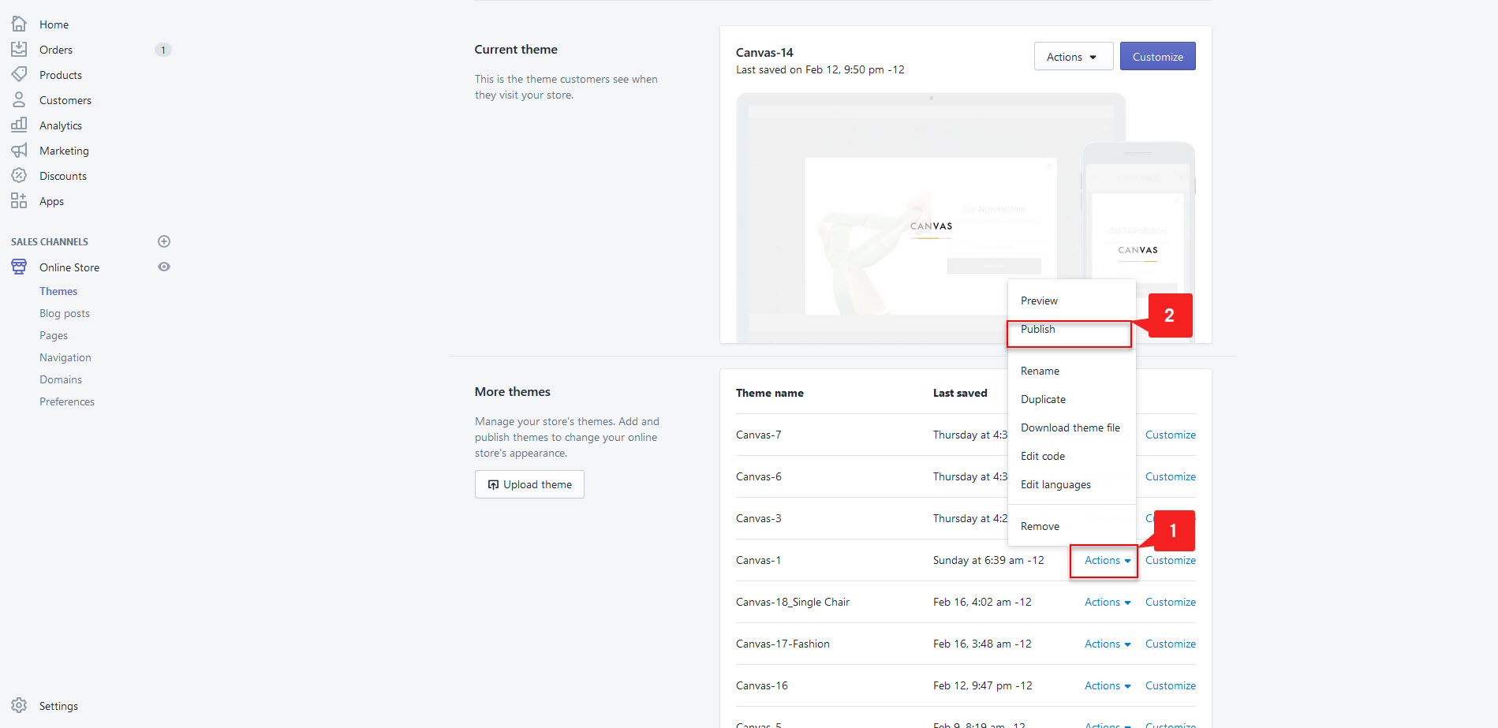
Task: View online store via eye icon
Action: coord(164,267)
